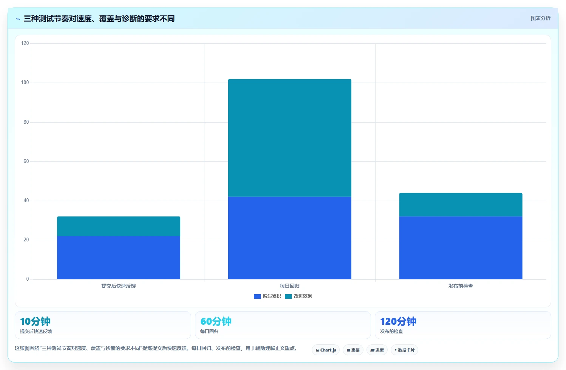Click the y-axis value 0
Screen dimensions: 566x370
click(27, 279)
